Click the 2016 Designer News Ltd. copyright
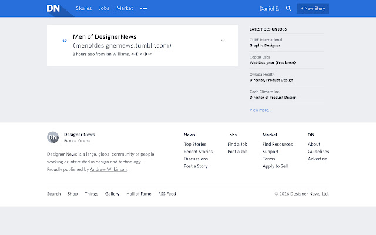This screenshot has height=235, width=376. click(x=301, y=194)
